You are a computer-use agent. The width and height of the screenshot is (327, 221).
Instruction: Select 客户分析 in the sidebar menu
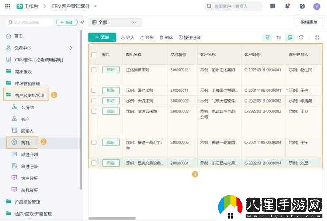point(30,179)
